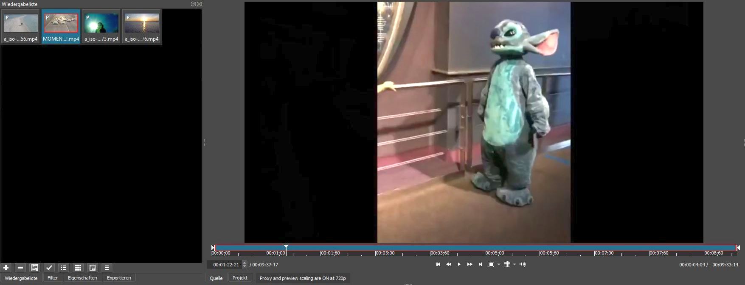The height and width of the screenshot is (285, 745).
Task: Click the append-to-timeline film strip icon
Action: 35,268
